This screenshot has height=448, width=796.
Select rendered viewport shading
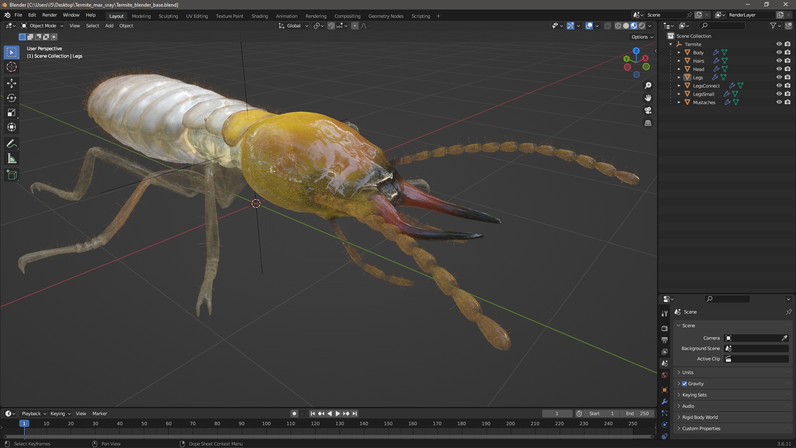tap(642, 26)
